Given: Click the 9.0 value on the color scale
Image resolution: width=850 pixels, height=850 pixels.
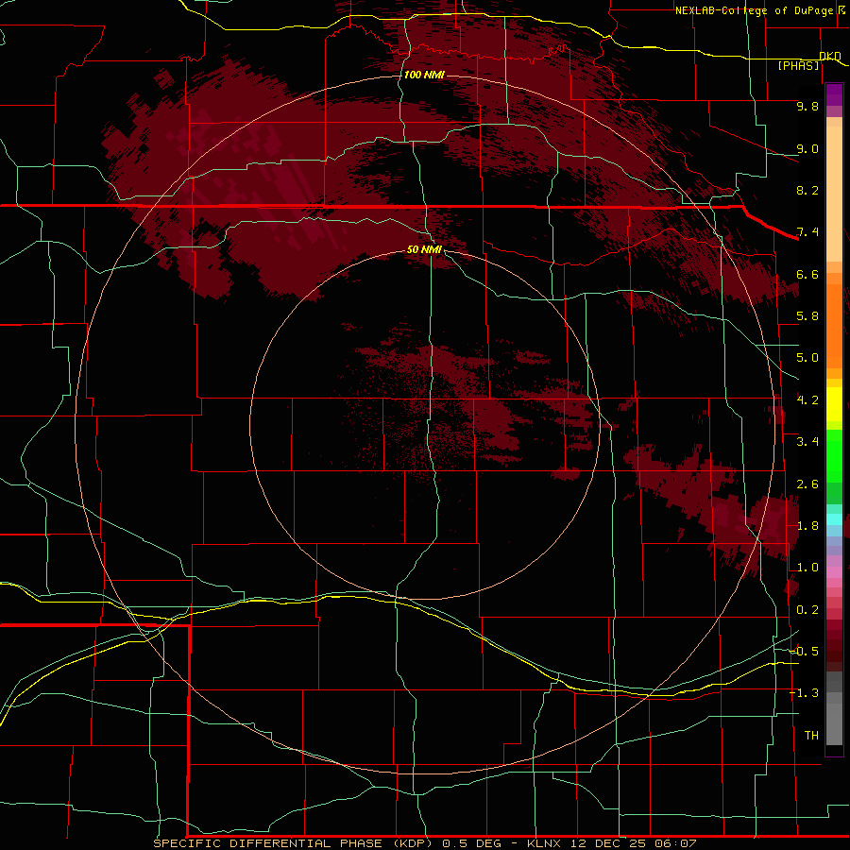Looking at the screenshot, I should coord(807,148).
